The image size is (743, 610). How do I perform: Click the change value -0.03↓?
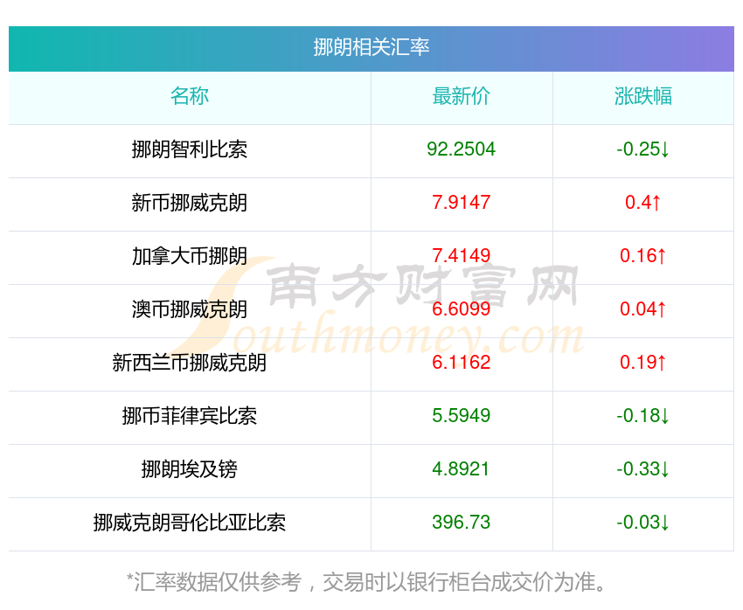click(642, 523)
